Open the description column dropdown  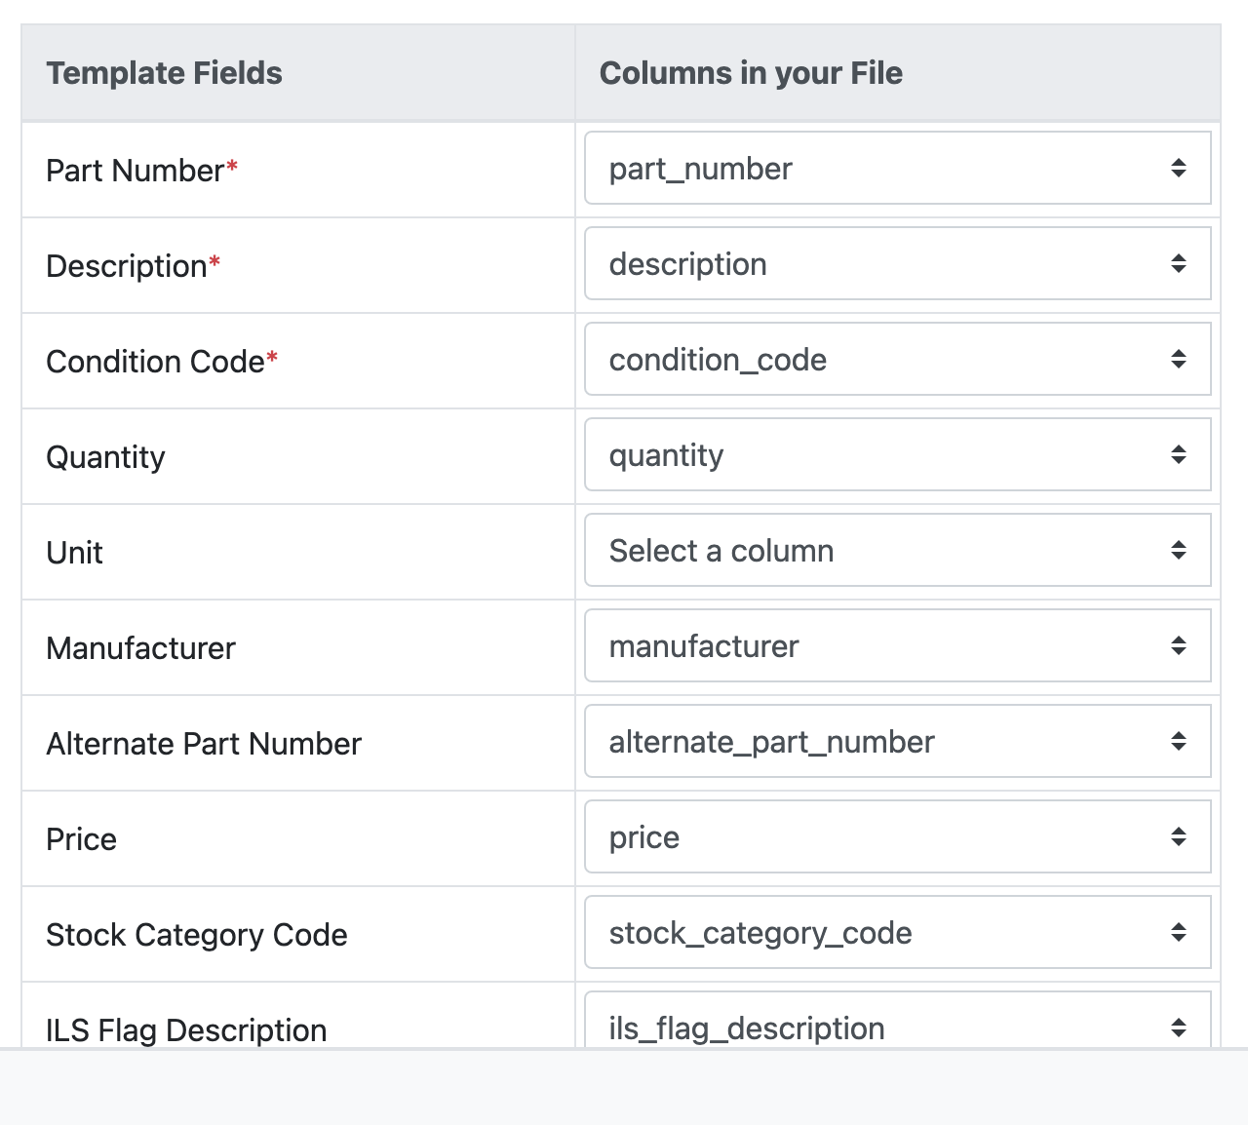(897, 264)
